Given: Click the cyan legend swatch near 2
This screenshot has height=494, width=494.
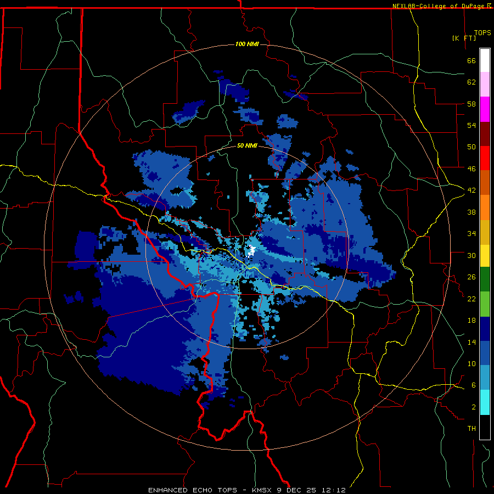Looking at the screenshot, I should click(485, 402).
